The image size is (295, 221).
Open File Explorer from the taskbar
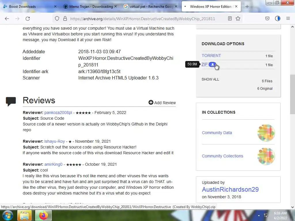coord(25,216)
